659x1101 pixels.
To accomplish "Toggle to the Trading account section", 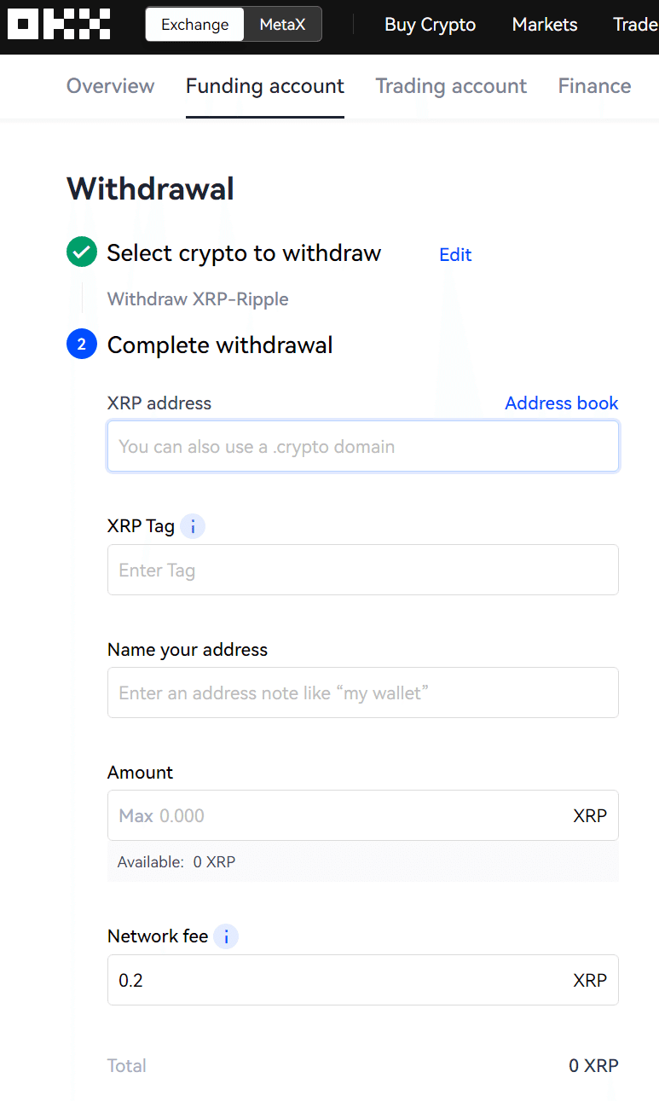I will (450, 85).
